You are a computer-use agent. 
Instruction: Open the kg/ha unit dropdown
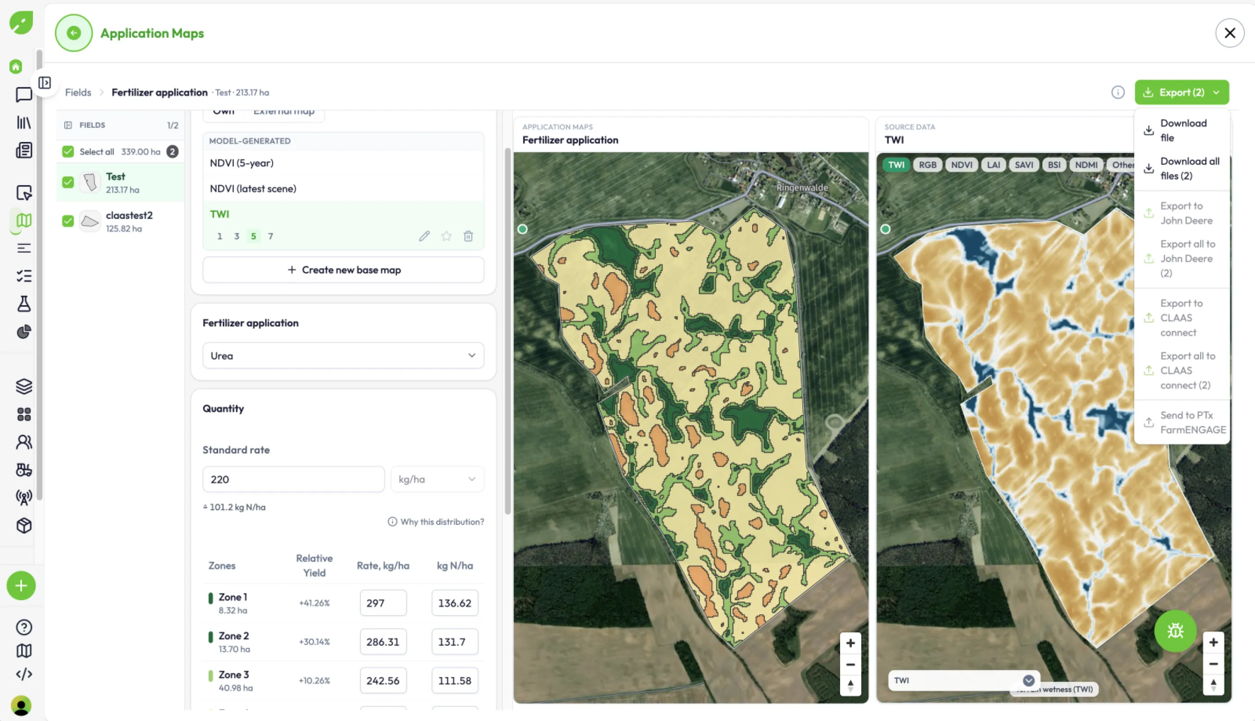437,479
